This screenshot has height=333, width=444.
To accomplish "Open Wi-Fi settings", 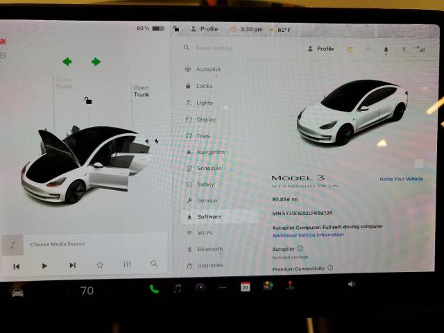I will [199, 233].
